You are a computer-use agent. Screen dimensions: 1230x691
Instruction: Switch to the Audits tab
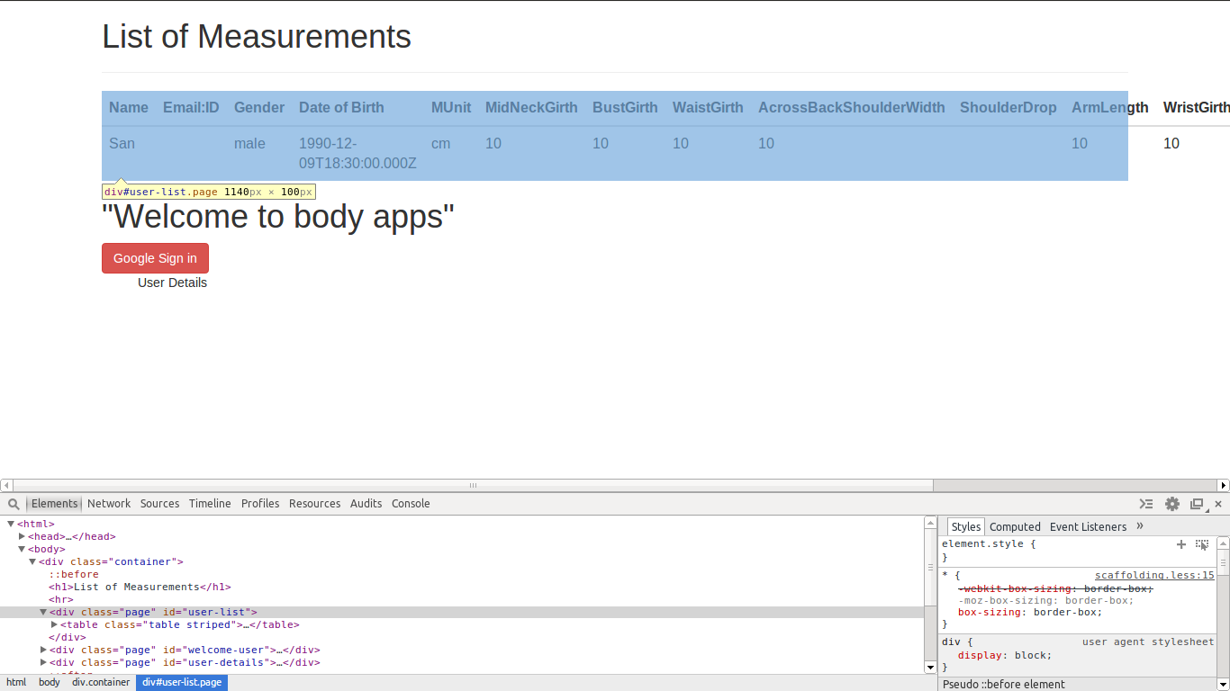[x=366, y=504]
